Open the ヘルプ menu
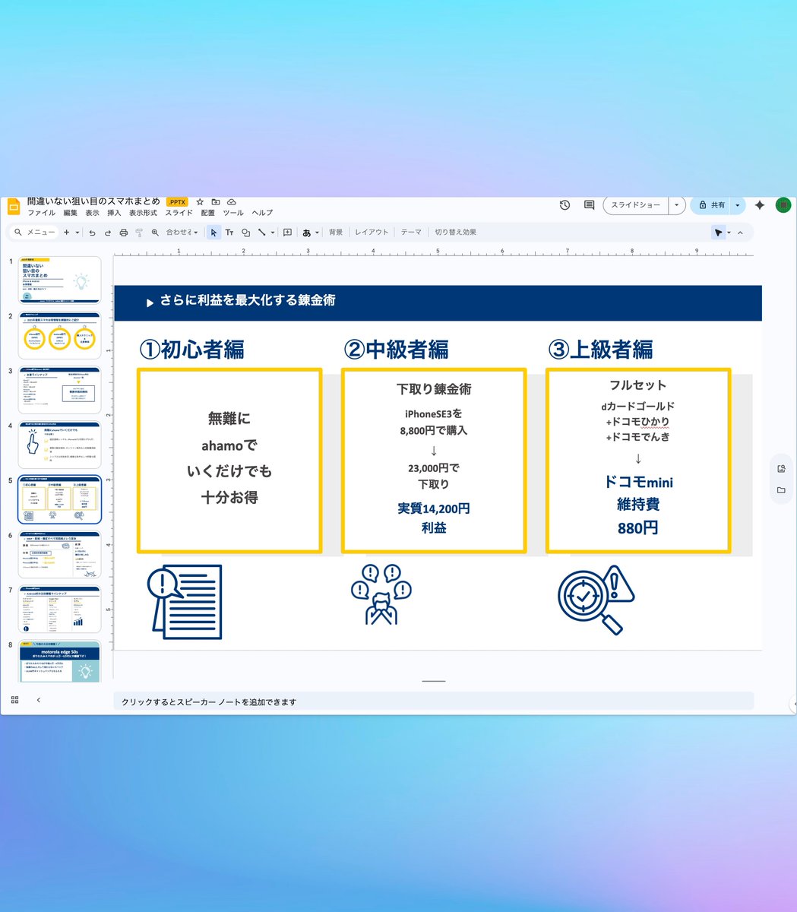The width and height of the screenshot is (797, 912). pos(262,214)
